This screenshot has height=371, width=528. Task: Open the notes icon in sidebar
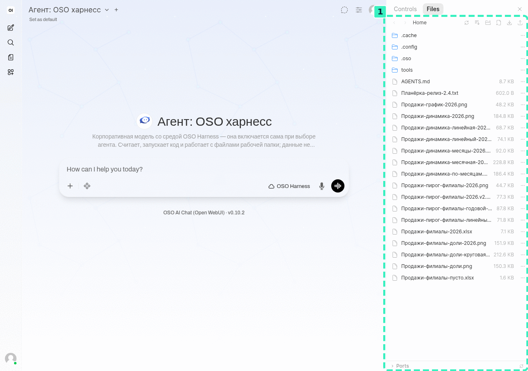[11, 57]
